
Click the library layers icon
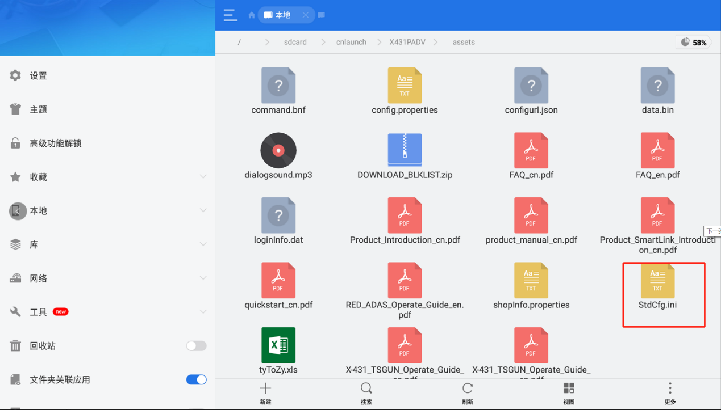15,244
